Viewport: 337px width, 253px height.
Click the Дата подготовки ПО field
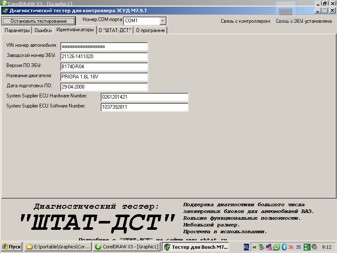(104, 87)
